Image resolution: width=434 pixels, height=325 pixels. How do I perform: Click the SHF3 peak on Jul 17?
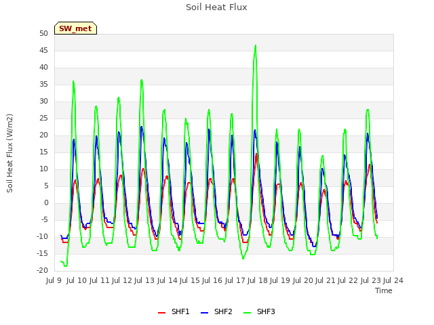click(x=256, y=45)
